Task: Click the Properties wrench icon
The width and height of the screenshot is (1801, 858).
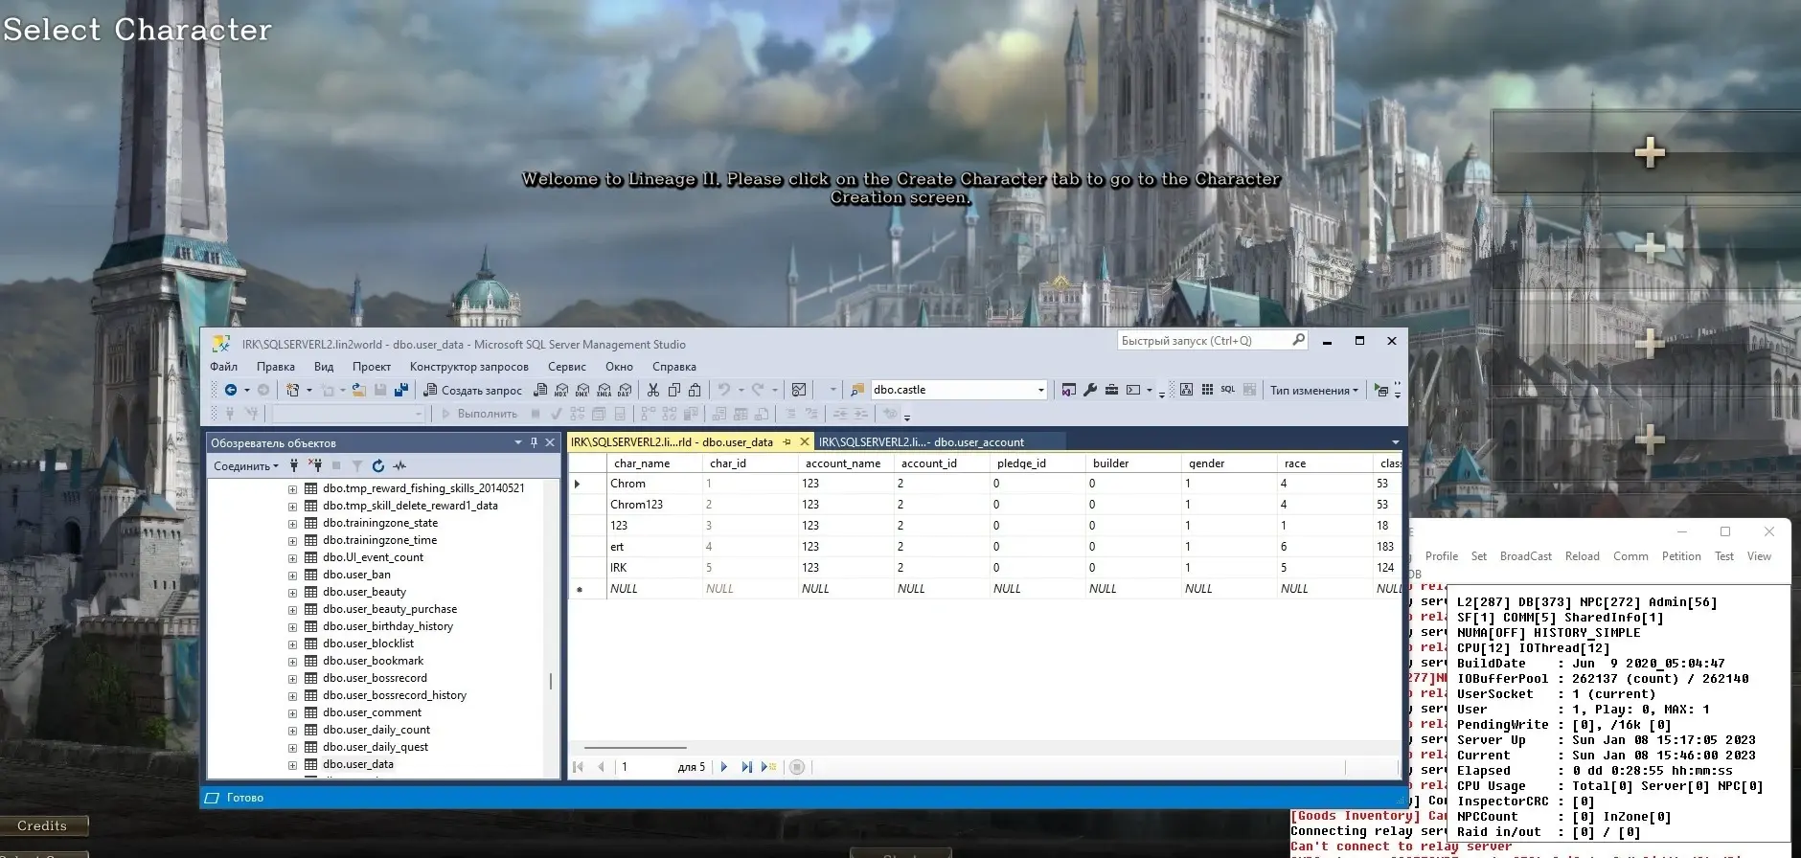Action: [x=1089, y=390]
